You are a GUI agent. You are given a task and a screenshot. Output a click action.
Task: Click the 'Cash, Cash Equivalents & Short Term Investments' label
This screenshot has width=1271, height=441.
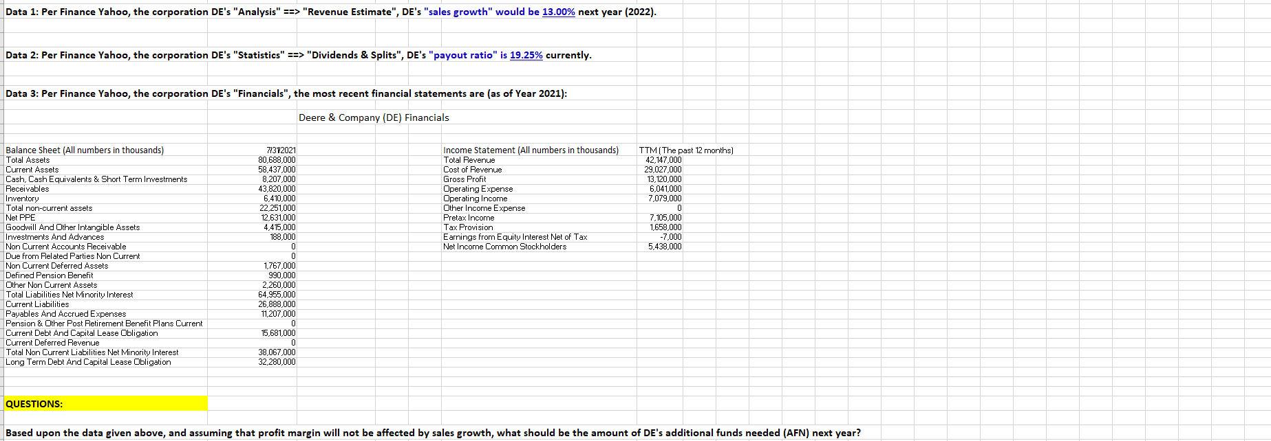click(x=96, y=179)
